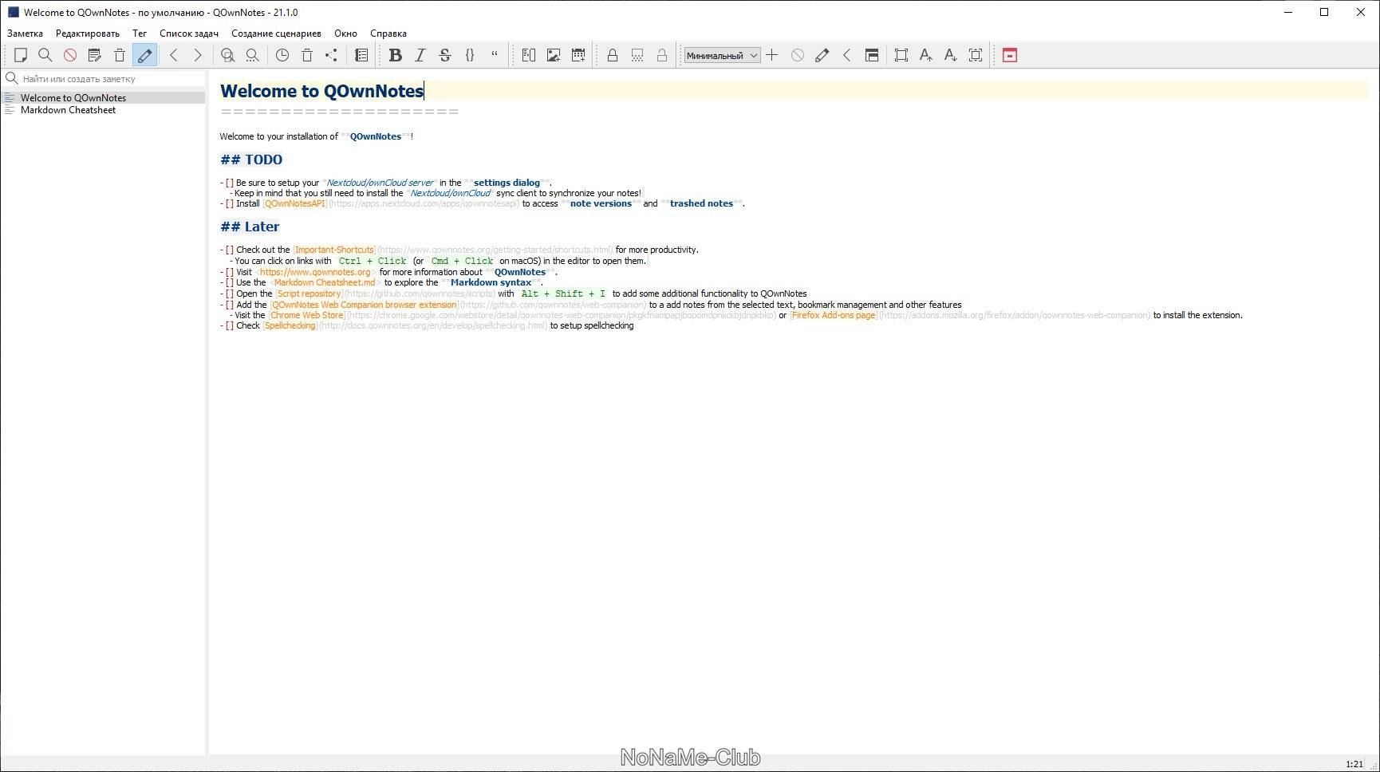Toggle the highlighted pencil edit mode icon

point(145,55)
